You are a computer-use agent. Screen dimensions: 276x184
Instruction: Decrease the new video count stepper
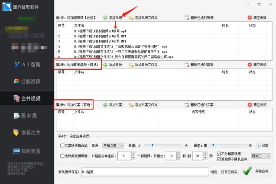click(133, 158)
